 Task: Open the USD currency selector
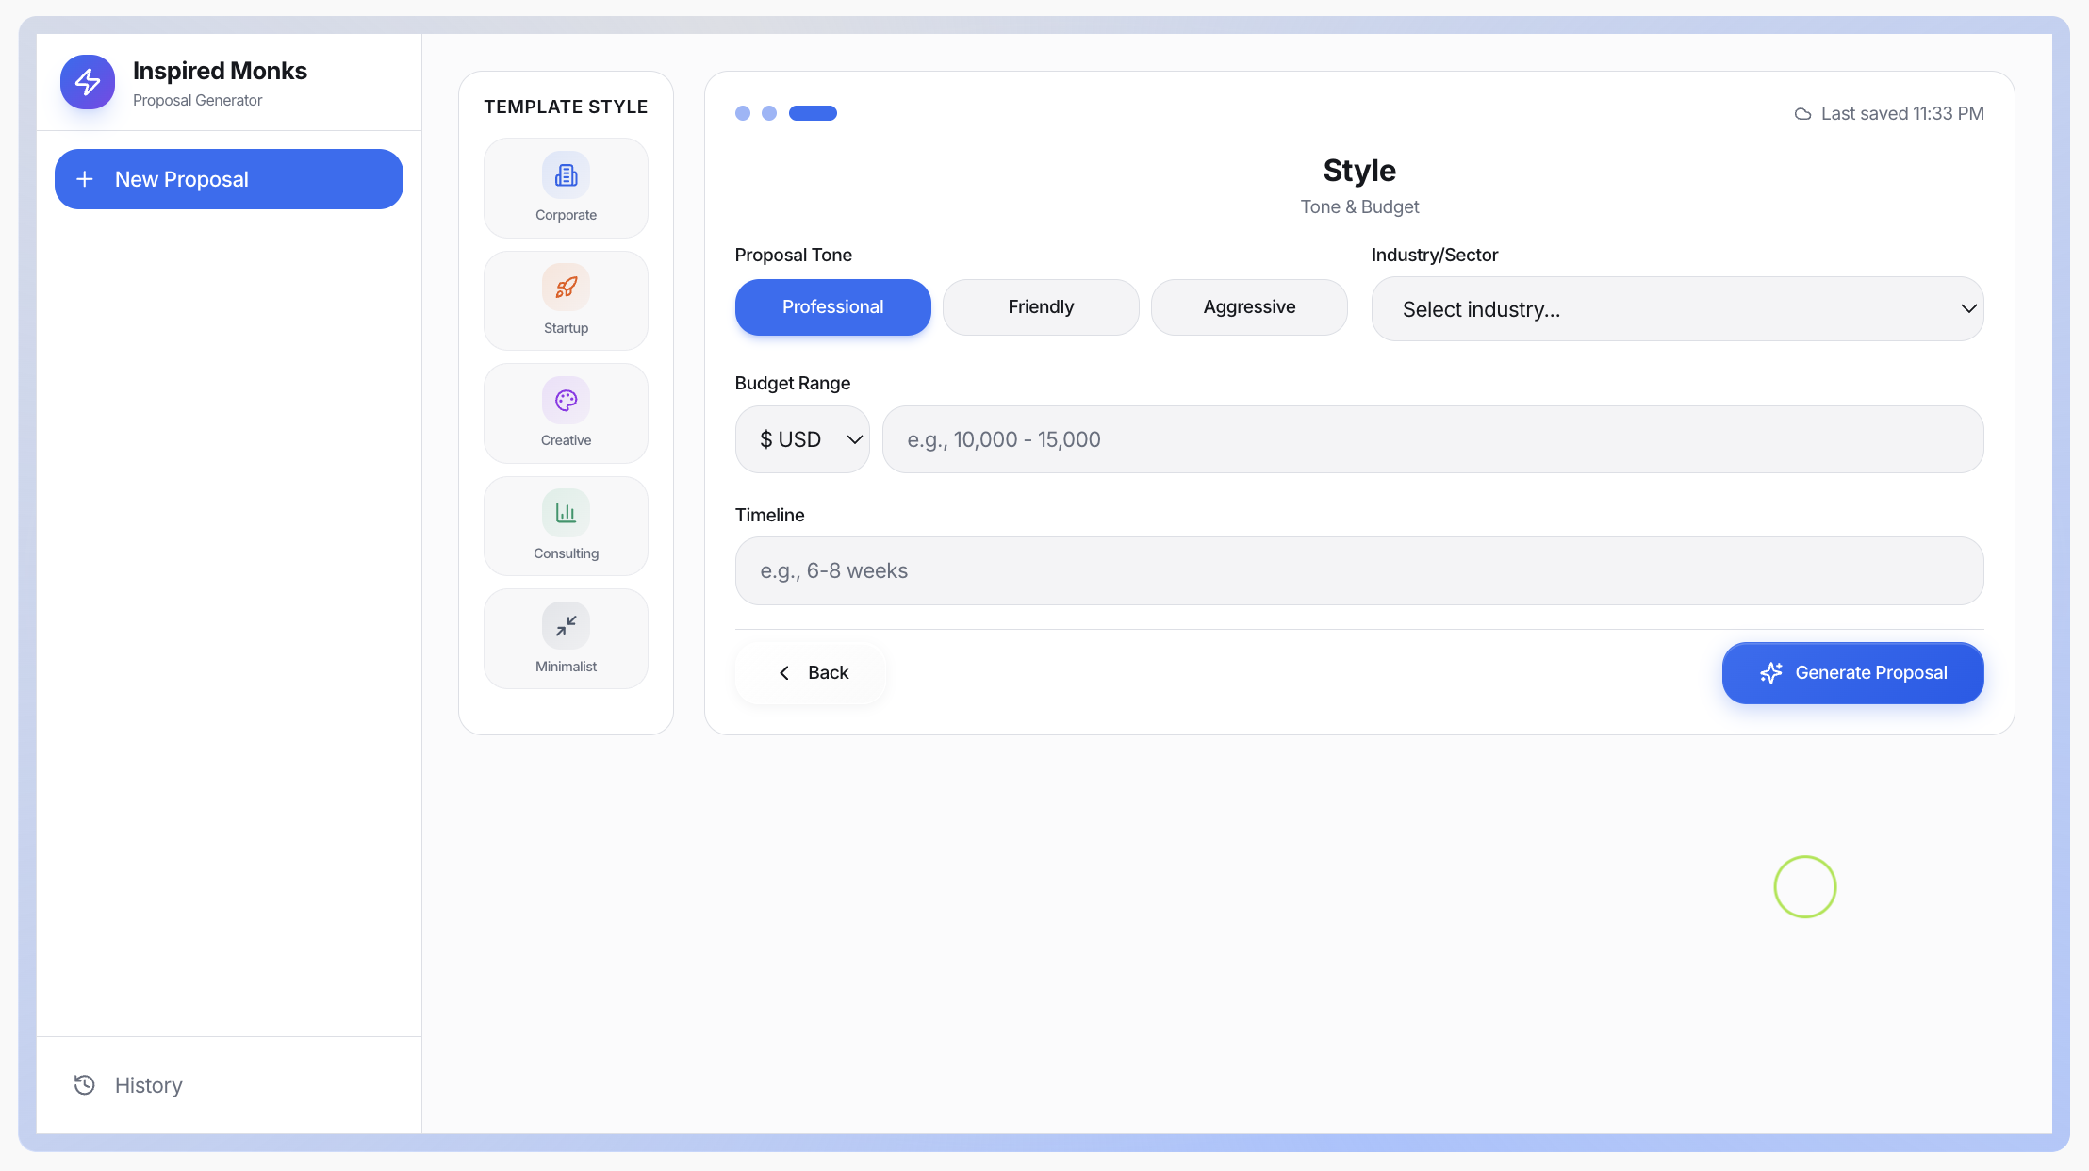(x=802, y=438)
